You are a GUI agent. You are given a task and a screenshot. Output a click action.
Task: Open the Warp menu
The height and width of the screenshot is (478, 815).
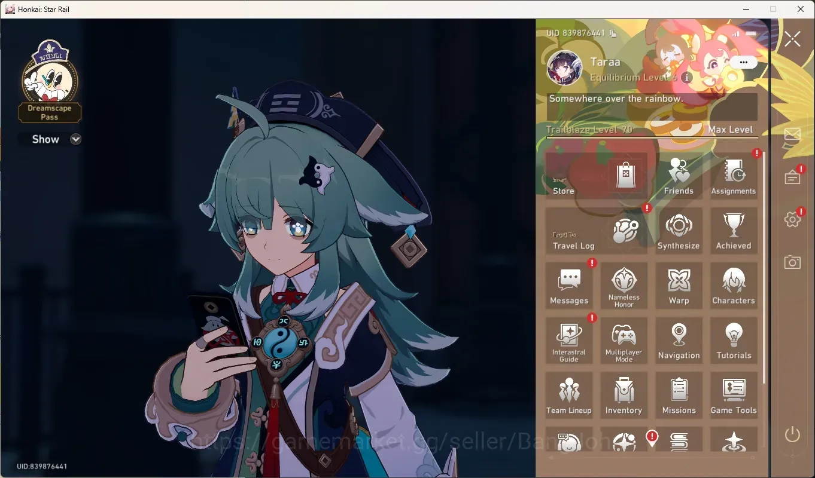click(679, 286)
